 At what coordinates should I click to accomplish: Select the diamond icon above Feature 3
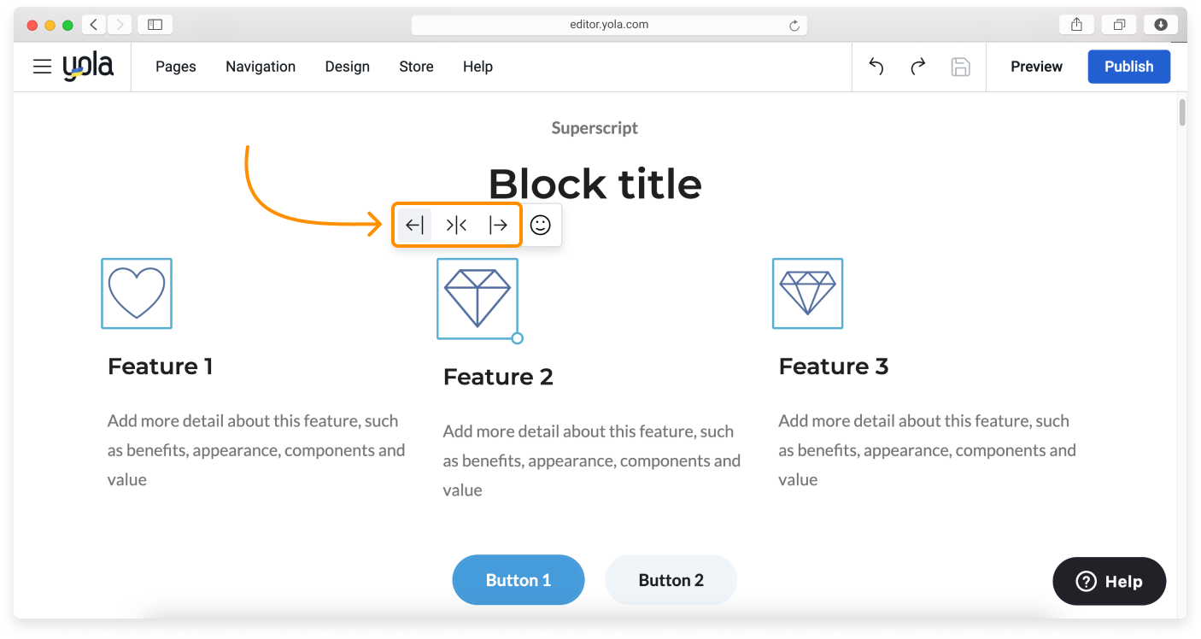pos(807,293)
